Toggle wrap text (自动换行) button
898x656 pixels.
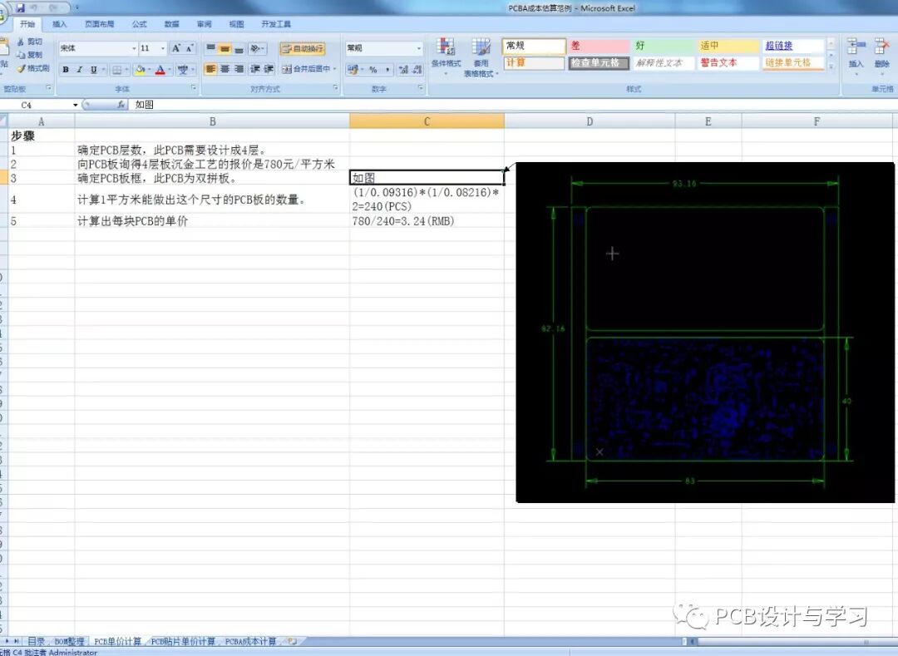click(x=303, y=49)
